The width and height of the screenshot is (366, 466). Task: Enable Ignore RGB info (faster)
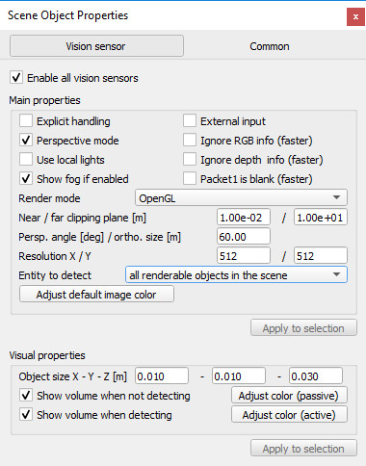point(190,141)
